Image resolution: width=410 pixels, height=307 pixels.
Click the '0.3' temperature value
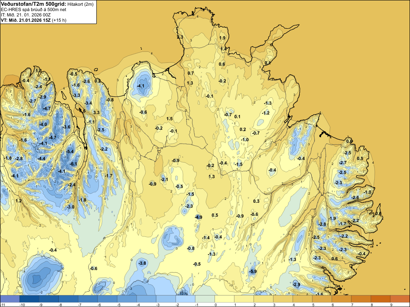pyautogui.click(x=256, y=201)
